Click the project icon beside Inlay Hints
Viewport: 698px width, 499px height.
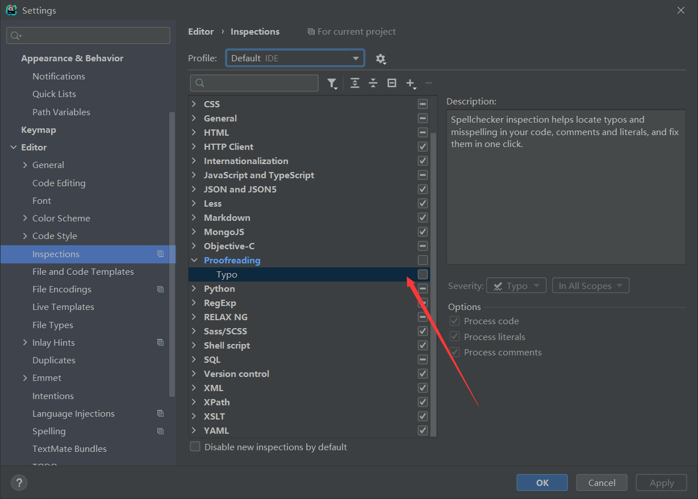[160, 342]
